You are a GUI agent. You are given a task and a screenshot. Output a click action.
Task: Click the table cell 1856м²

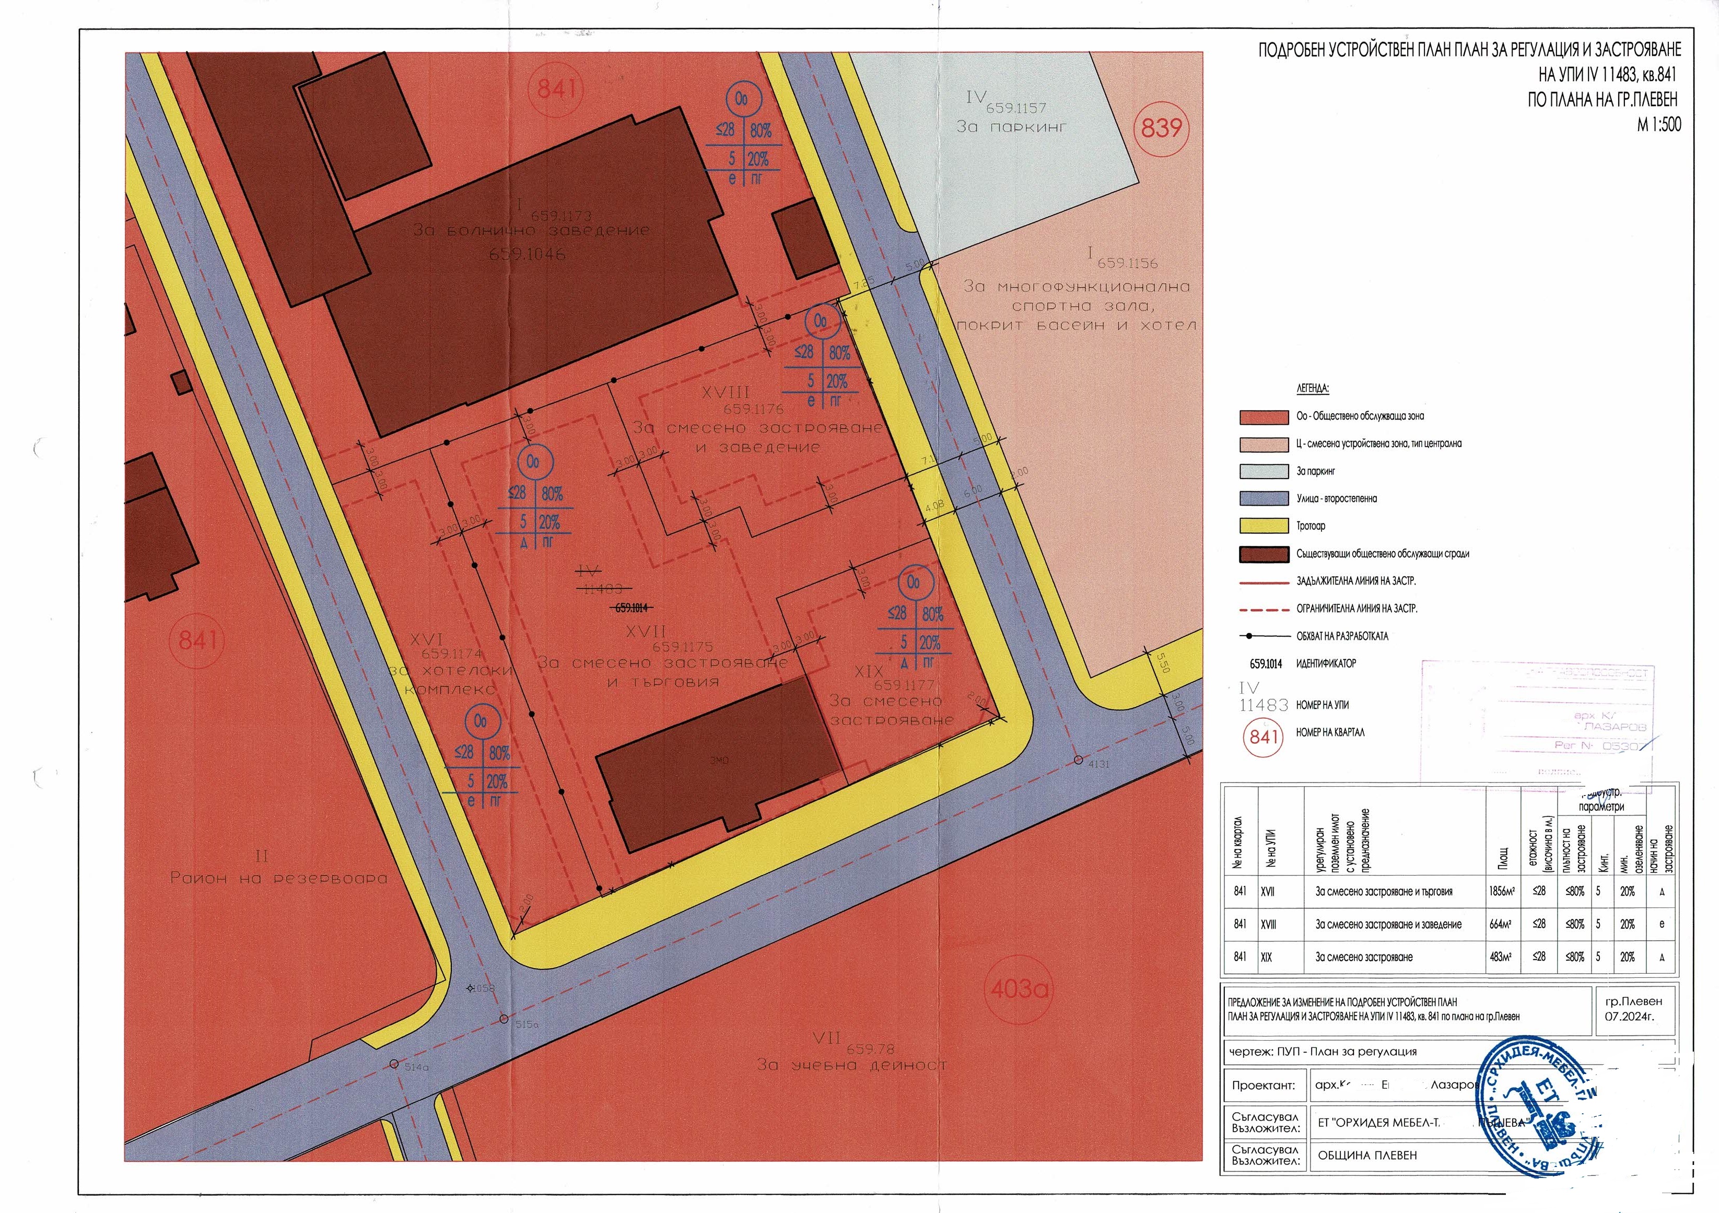(x=1502, y=892)
